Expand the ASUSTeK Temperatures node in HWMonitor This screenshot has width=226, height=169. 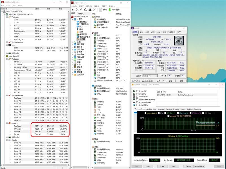click(x=7, y=42)
